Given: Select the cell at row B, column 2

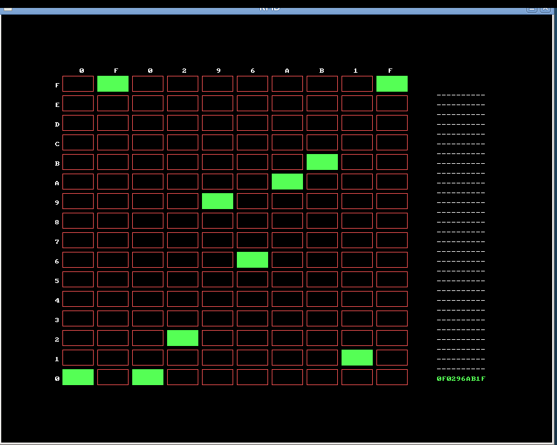Looking at the screenshot, I should click(182, 162).
